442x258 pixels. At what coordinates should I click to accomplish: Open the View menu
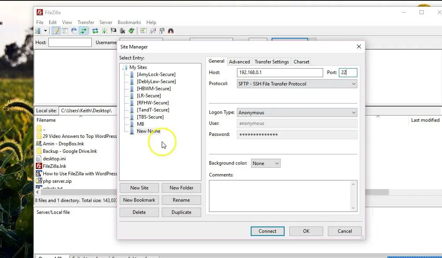click(67, 22)
